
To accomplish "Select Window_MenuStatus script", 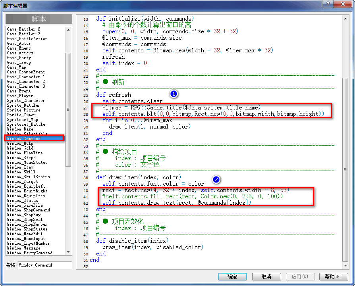I will [x=27, y=162].
